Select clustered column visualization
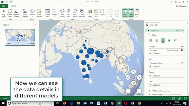Viewport: 189px width, 106px height. click(157, 41)
